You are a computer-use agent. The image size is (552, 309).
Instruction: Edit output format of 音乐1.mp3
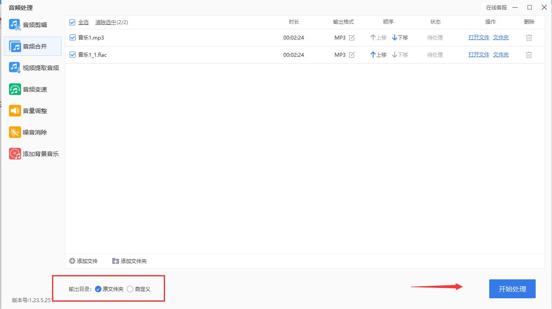click(351, 37)
